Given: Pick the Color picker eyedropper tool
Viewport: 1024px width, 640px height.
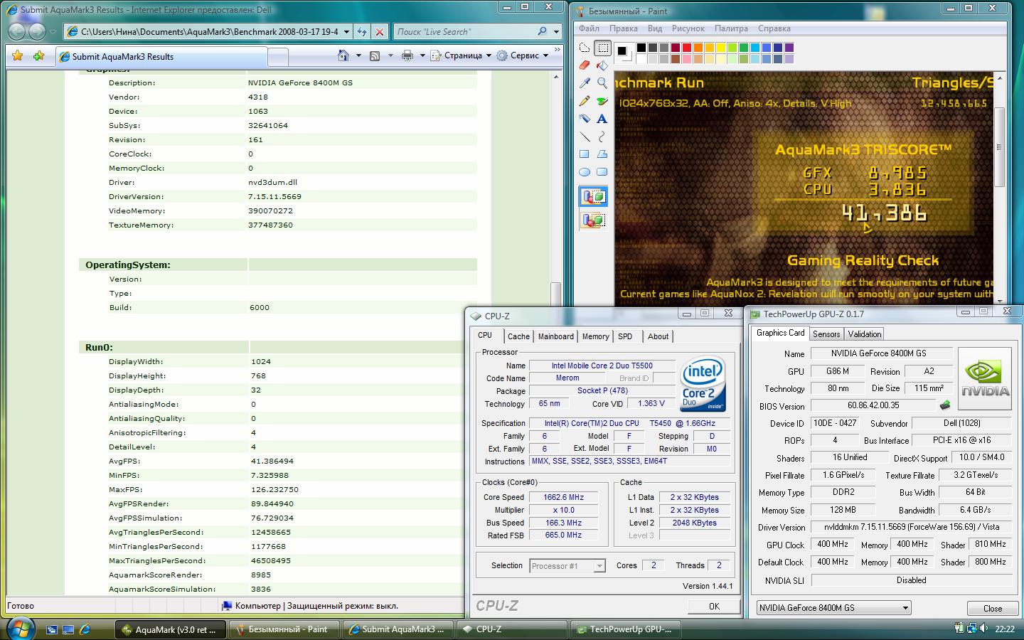Looking at the screenshot, I should (585, 83).
